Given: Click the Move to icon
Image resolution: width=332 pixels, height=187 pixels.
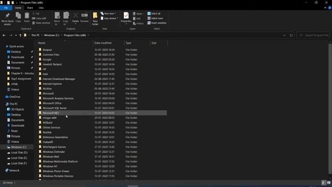Looking at the screenshot, I should pyautogui.click(x=57, y=16).
